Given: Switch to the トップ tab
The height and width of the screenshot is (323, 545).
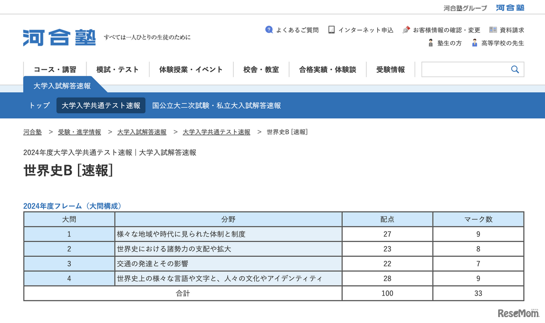Looking at the screenshot, I should pos(39,105).
